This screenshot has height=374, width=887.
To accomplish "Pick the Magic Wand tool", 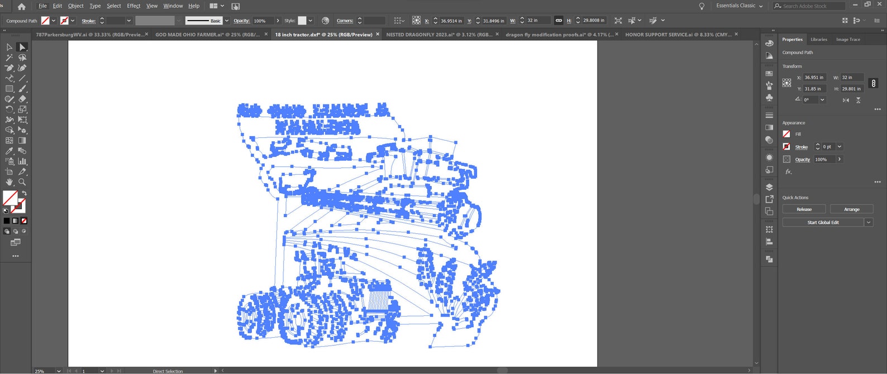I will [9, 57].
